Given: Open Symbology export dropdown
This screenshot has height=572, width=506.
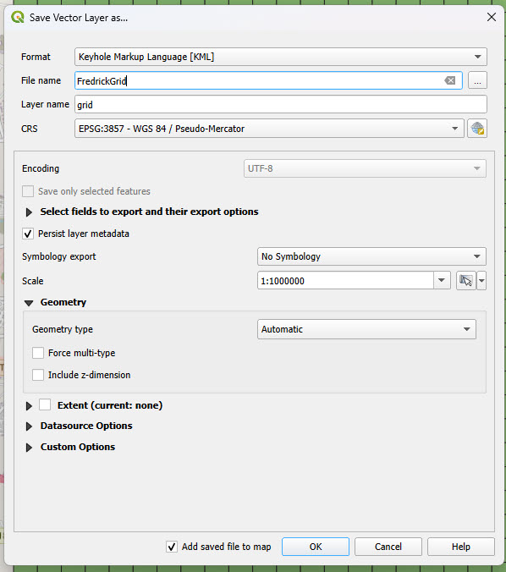Looking at the screenshot, I should click(x=371, y=256).
